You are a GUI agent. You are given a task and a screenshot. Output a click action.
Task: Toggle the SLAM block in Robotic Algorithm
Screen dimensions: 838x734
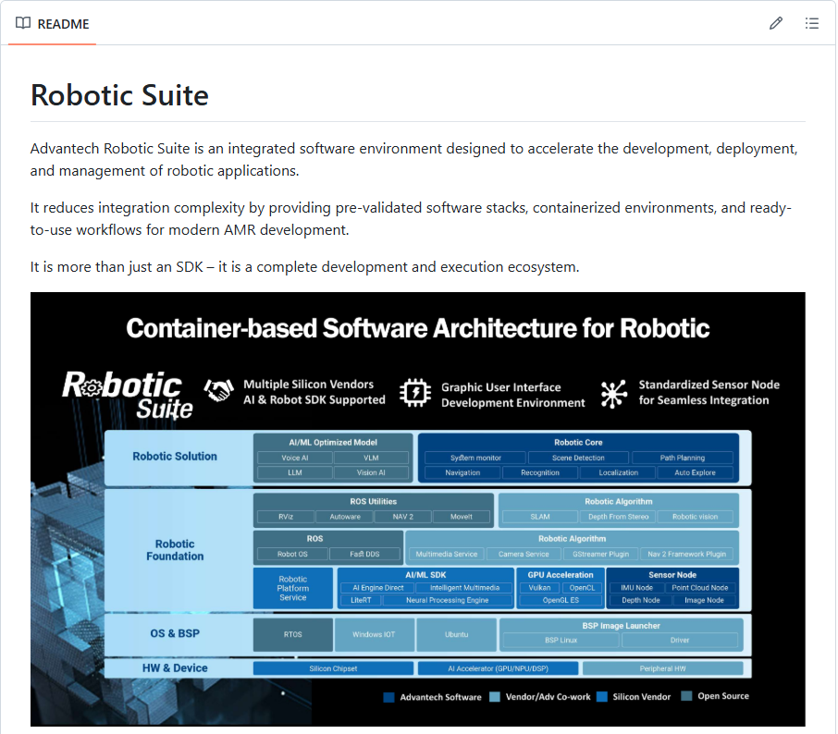541,515
